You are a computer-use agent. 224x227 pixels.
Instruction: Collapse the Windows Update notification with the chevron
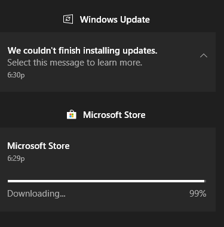click(204, 55)
